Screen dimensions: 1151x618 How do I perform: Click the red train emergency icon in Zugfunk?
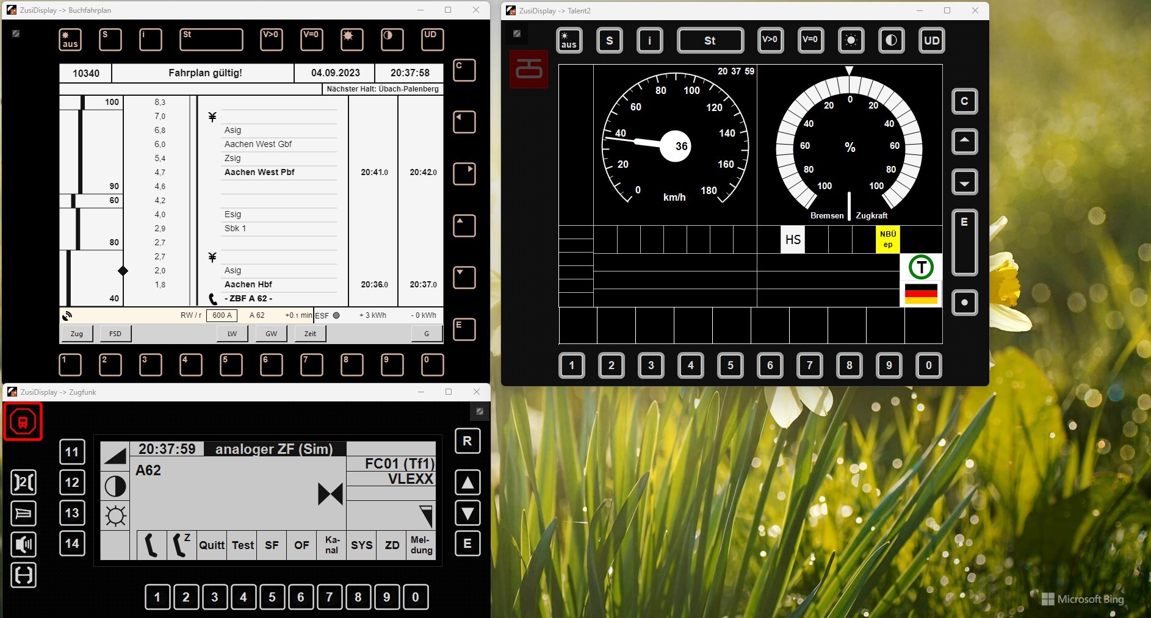pos(23,422)
